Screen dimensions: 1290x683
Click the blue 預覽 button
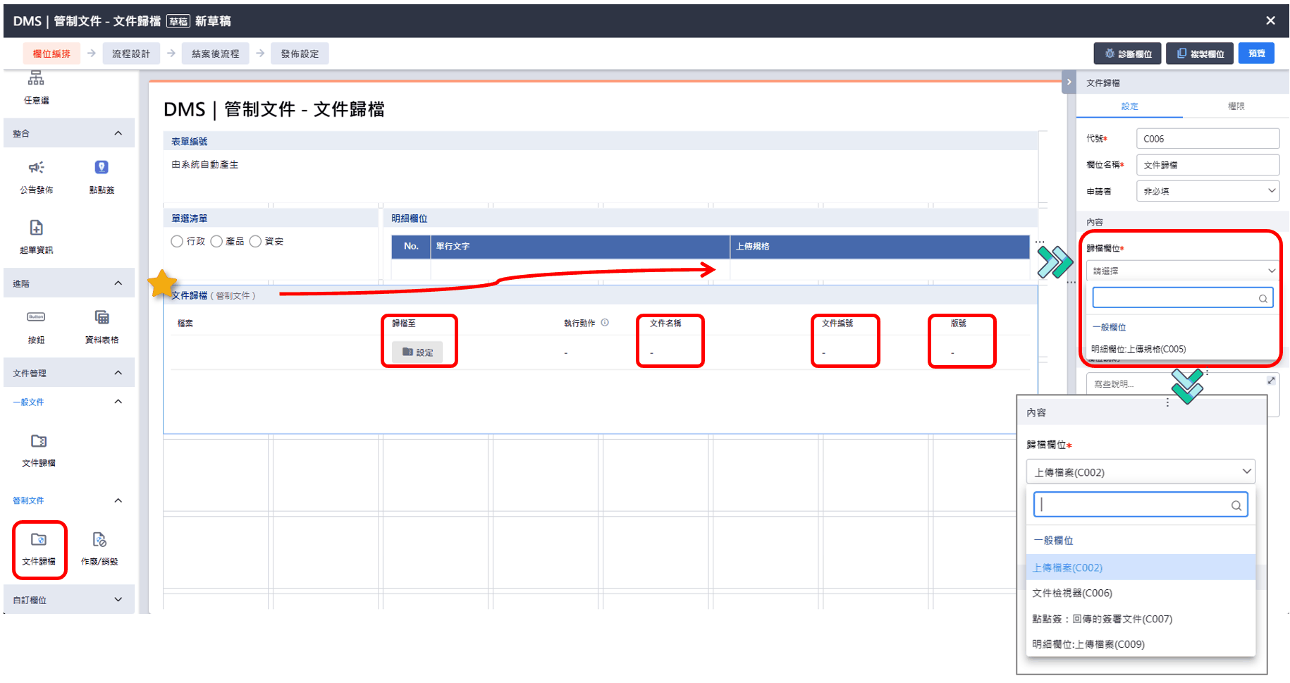pos(1256,53)
